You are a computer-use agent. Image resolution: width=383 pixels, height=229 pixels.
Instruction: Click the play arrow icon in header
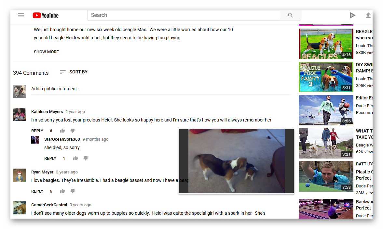352,15
